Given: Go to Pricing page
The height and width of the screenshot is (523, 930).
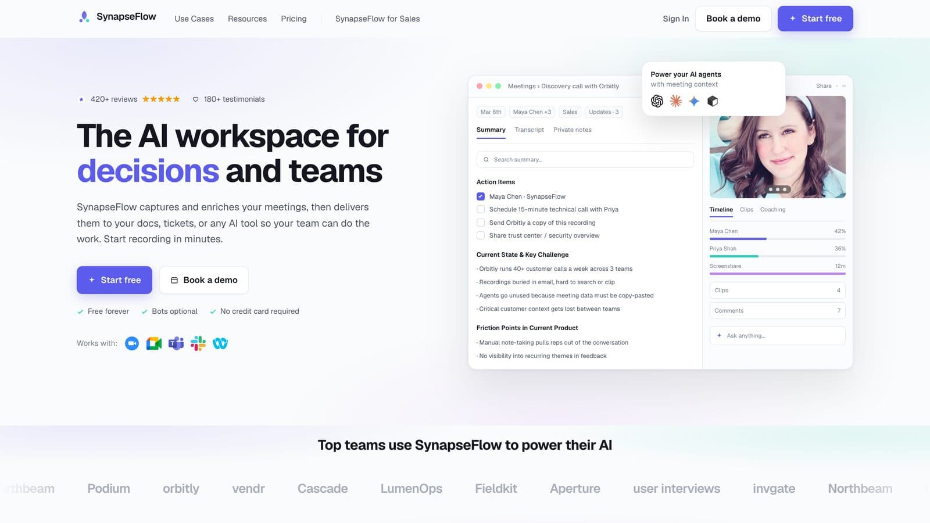Looking at the screenshot, I should pos(294,19).
